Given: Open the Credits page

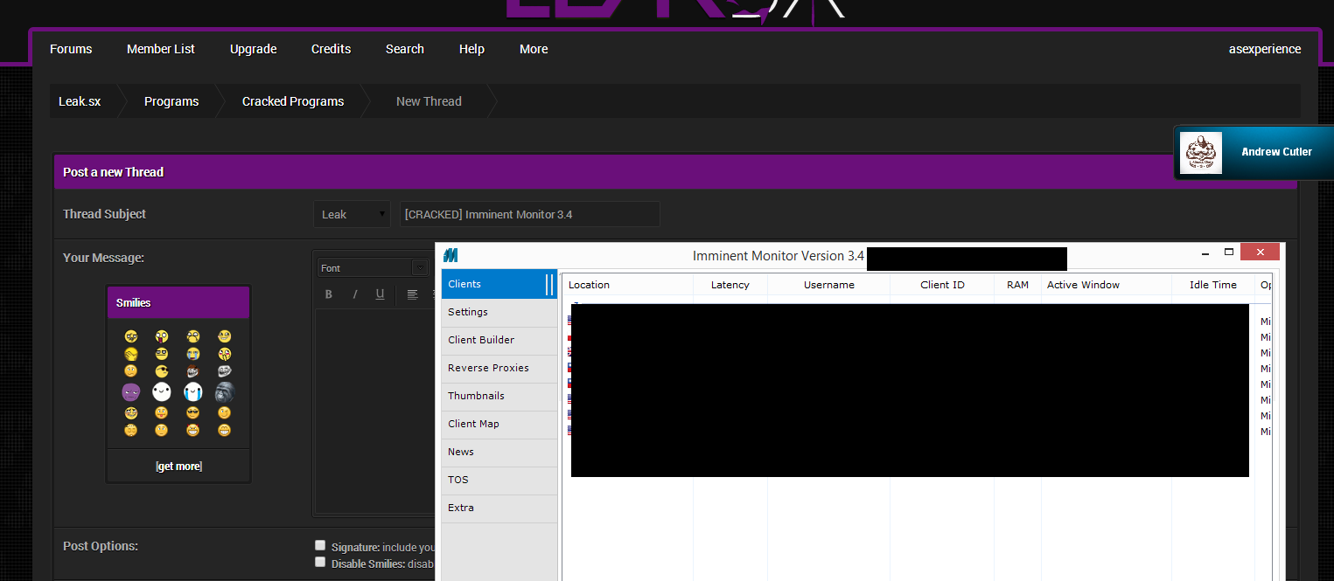Looking at the screenshot, I should [x=332, y=49].
